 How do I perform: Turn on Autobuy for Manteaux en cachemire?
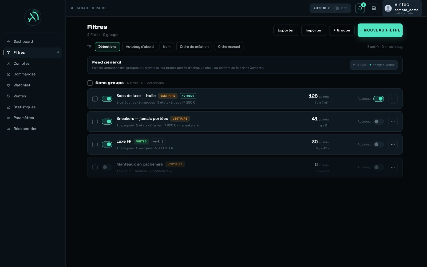[x=378, y=167]
